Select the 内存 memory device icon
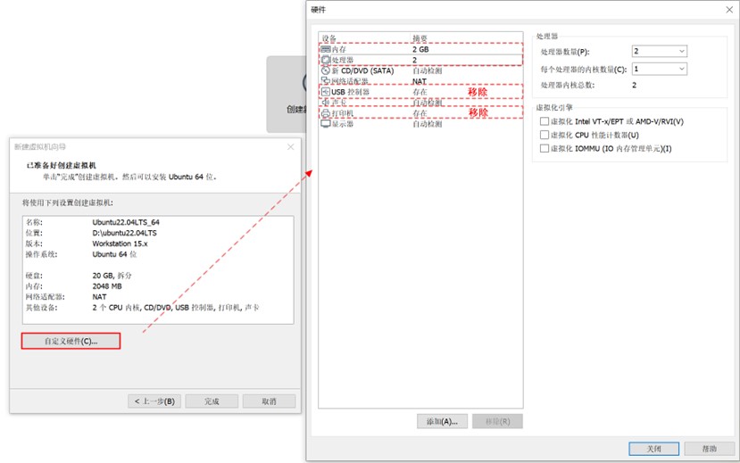 coord(326,49)
